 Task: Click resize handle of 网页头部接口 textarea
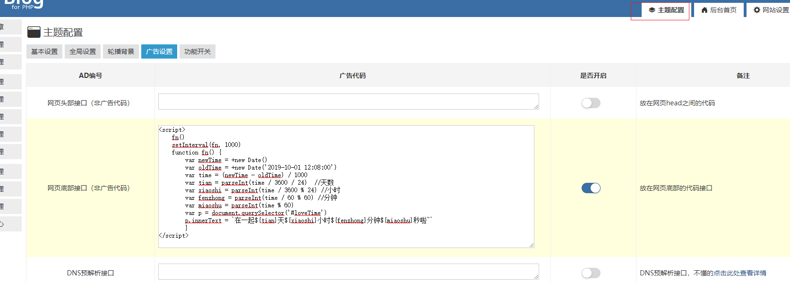pyautogui.click(x=536, y=107)
